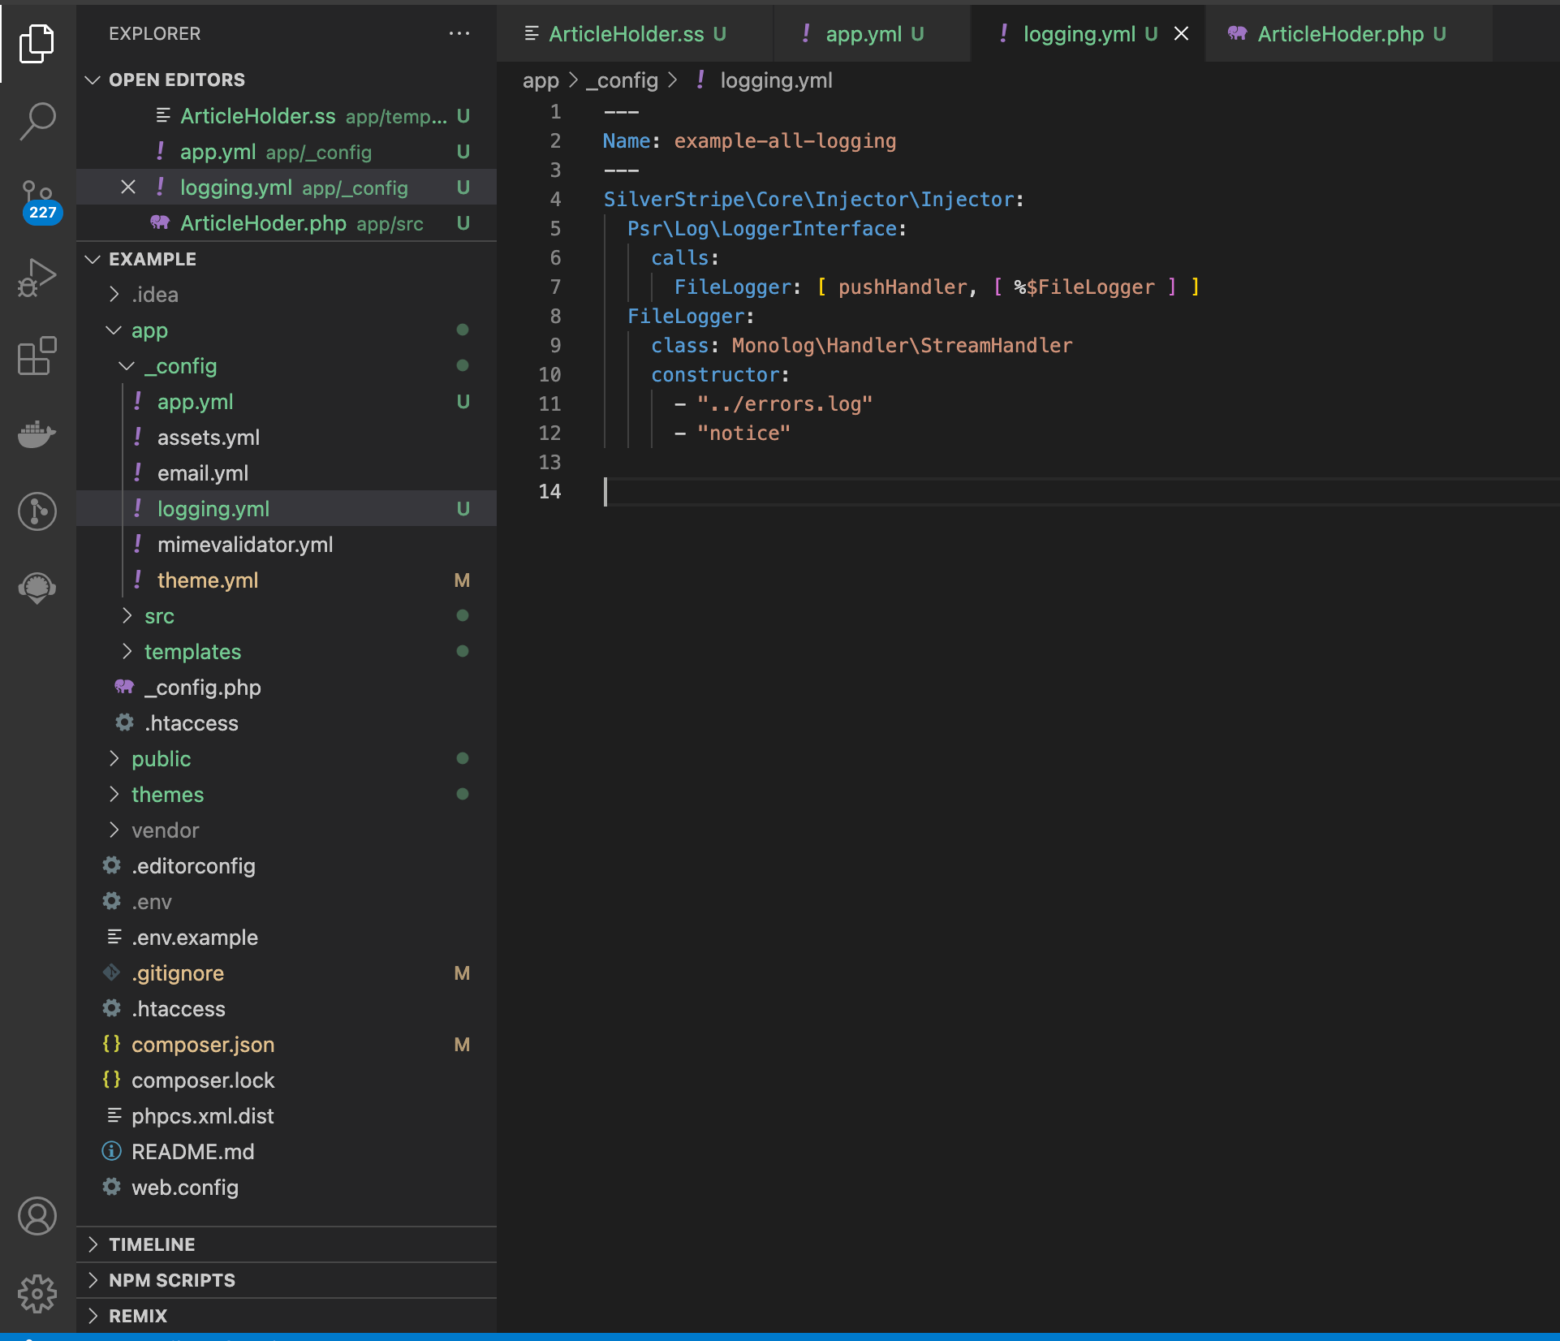
Task: Open the Run and Debug view
Action: pyautogui.click(x=37, y=278)
